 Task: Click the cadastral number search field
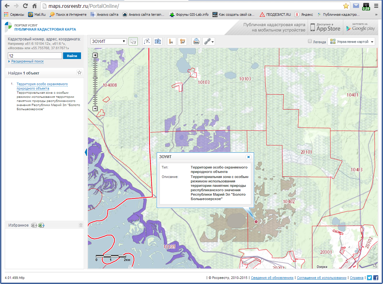pos(35,56)
